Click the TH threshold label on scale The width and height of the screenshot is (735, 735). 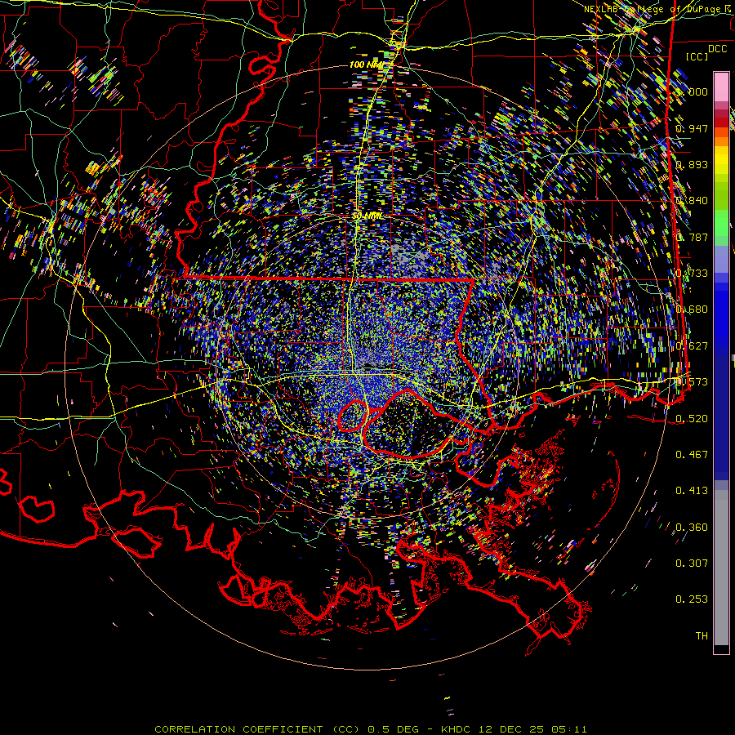(x=702, y=636)
